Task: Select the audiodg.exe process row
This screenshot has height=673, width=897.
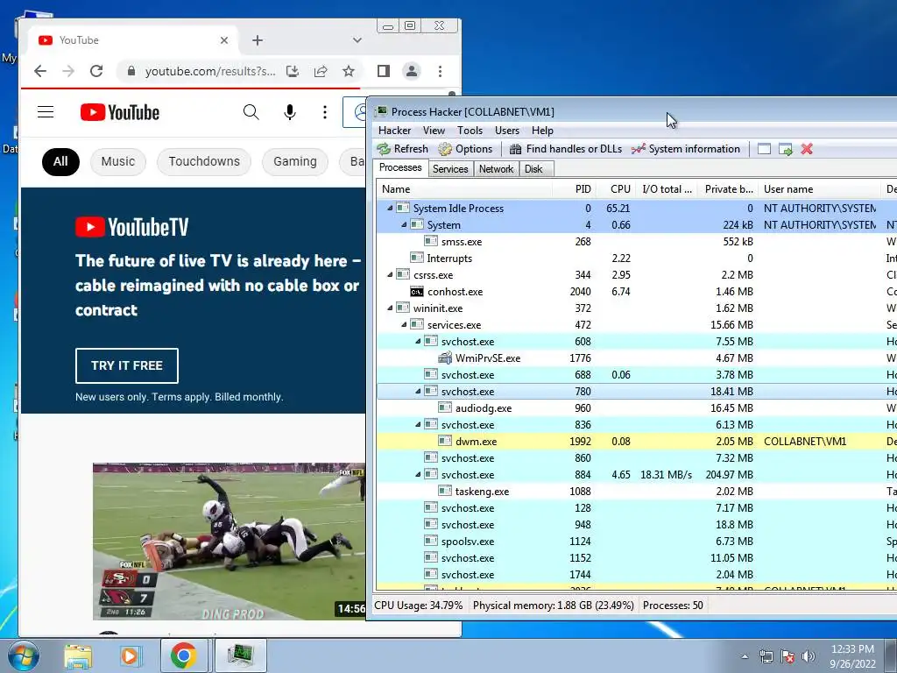Action: (x=636, y=408)
